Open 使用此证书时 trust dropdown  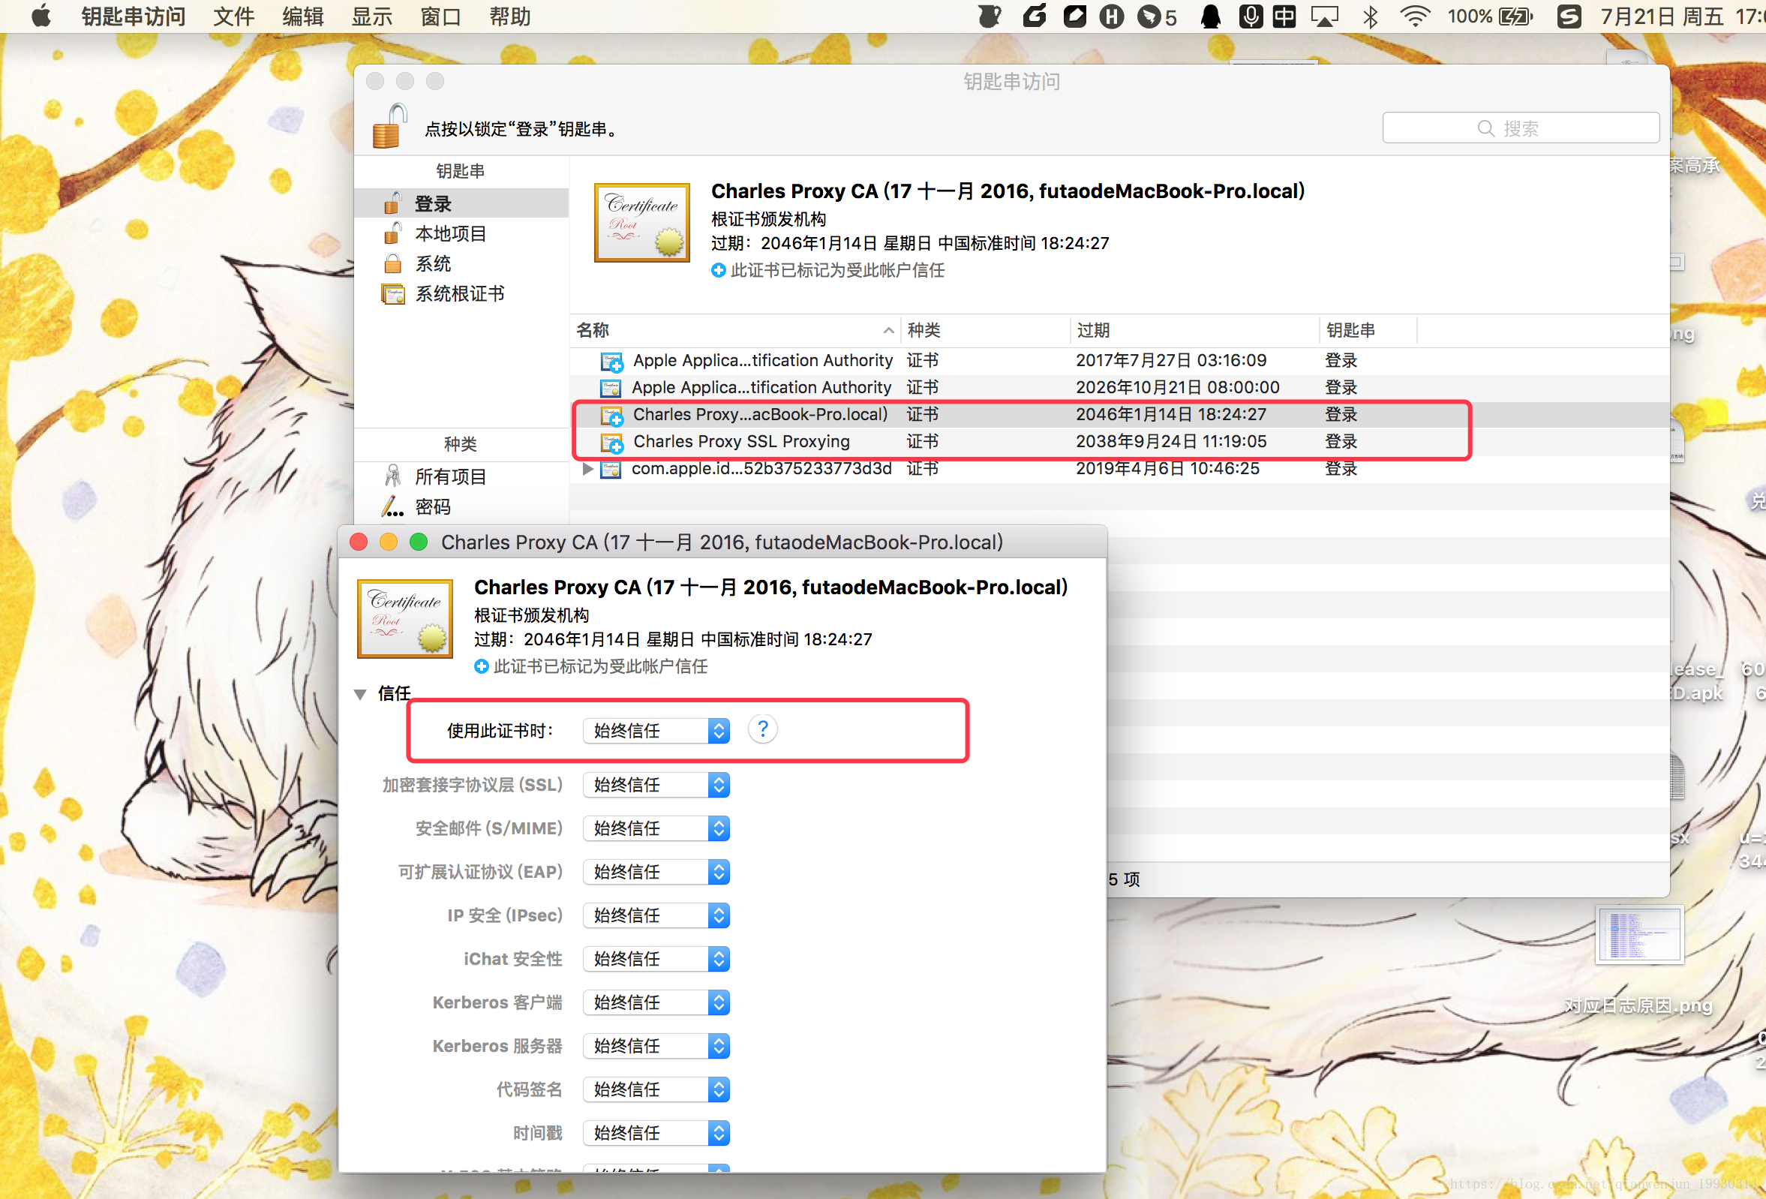(656, 731)
